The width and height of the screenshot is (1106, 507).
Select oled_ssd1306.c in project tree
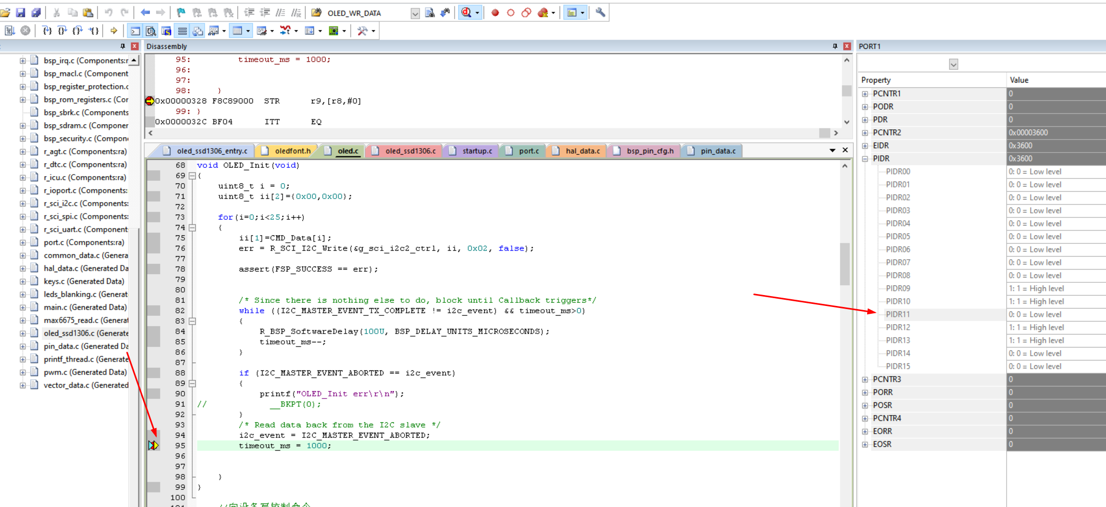(x=86, y=333)
